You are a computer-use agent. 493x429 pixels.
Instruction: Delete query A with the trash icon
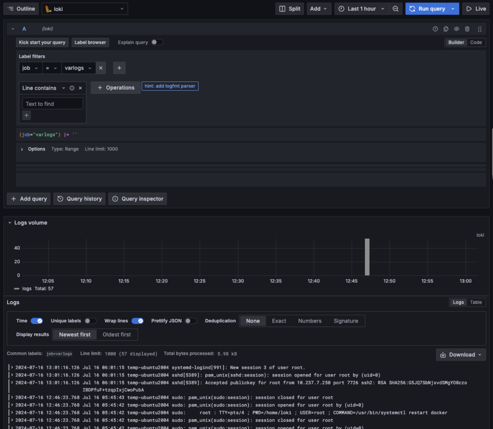point(467,29)
